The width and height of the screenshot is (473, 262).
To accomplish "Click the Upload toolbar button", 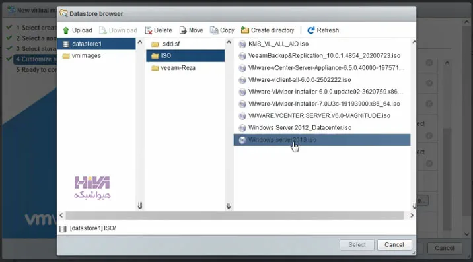I will click(x=77, y=30).
